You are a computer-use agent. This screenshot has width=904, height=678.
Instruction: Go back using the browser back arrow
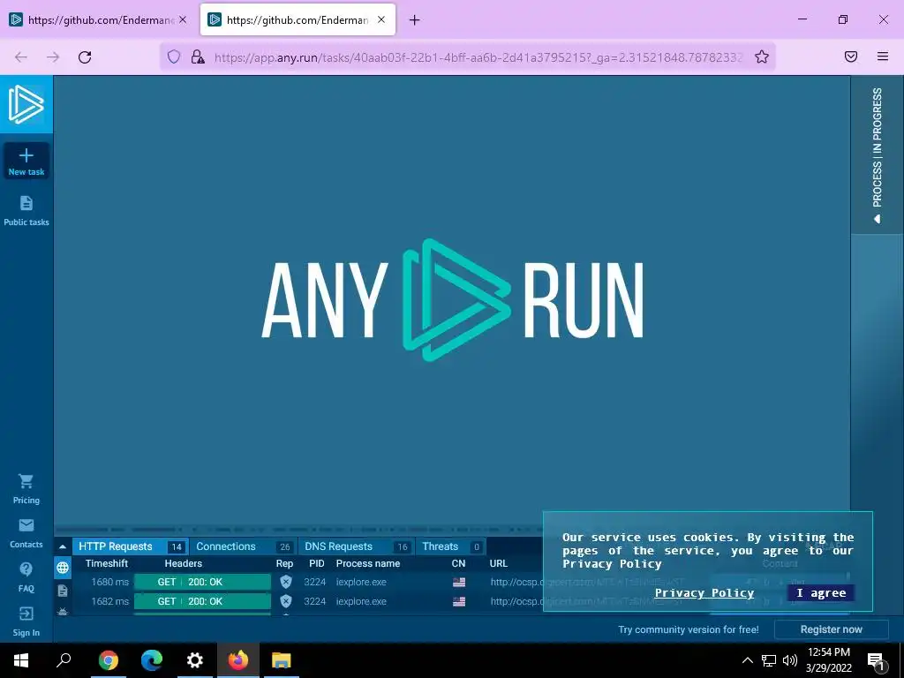[21, 56]
